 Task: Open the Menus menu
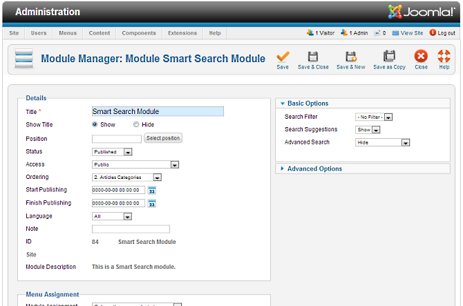tap(68, 33)
